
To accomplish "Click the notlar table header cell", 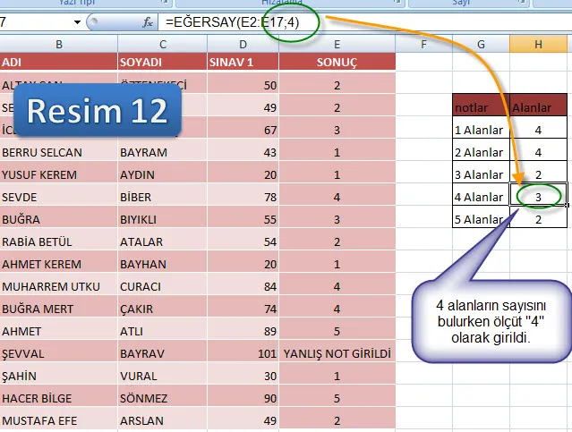I will (x=481, y=107).
